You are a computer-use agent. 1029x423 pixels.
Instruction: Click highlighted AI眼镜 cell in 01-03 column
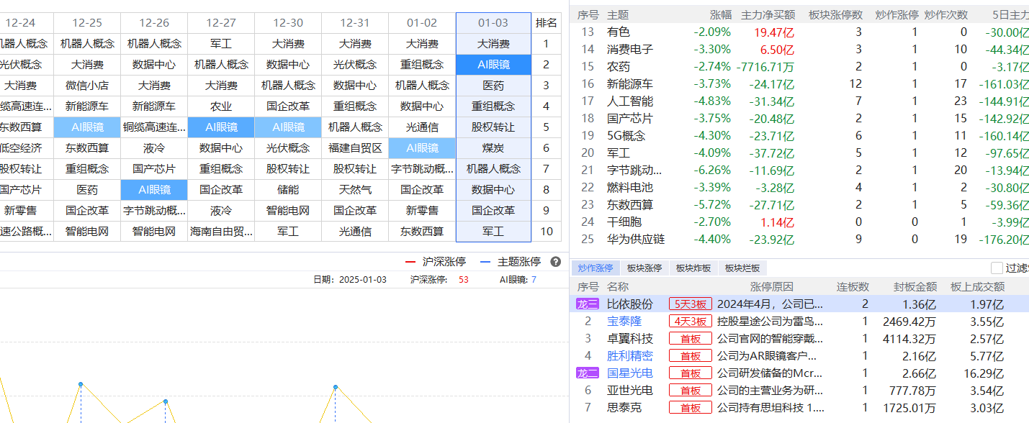pyautogui.click(x=493, y=65)
